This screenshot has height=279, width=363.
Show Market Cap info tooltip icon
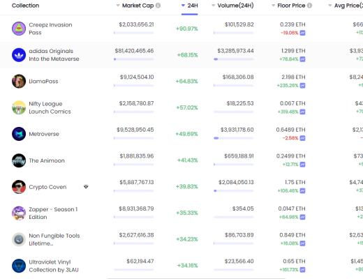pyautogui.click(x=158, y=6)
